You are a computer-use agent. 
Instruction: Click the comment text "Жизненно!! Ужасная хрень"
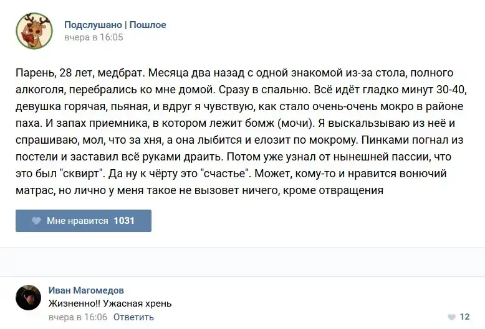pos(110,304)
